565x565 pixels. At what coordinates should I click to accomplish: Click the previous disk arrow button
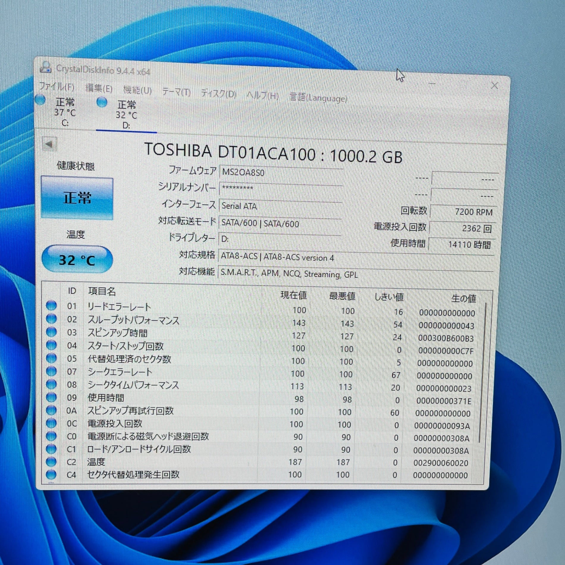pyautogui.click(x=49, y=145)
